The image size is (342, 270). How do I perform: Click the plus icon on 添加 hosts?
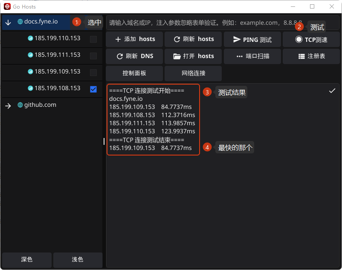click(118, 39)
